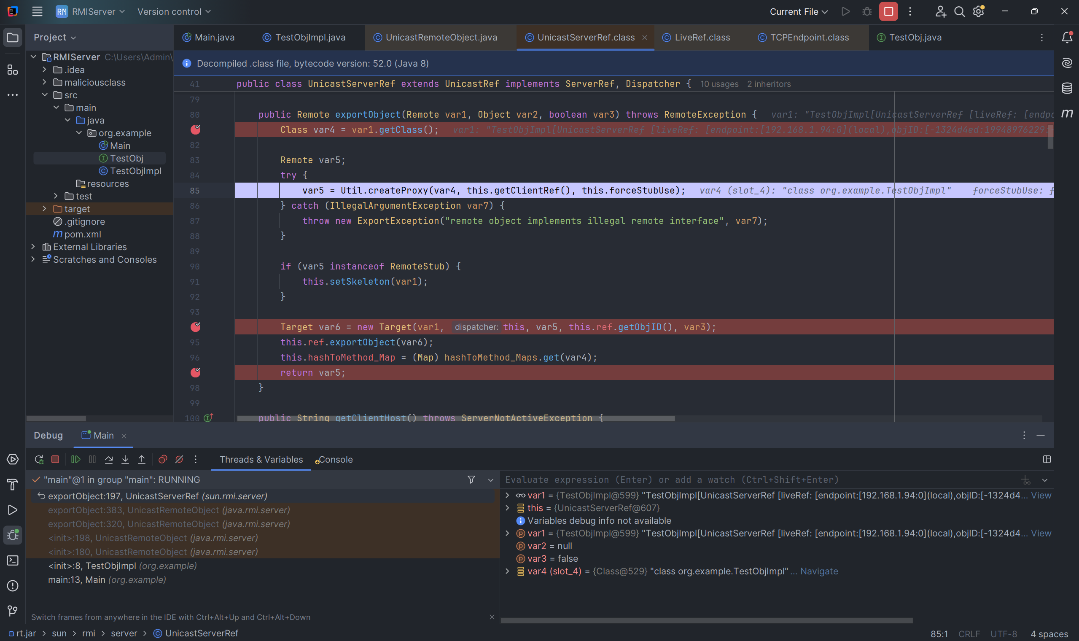Open the Database tool window icon
Image resolution: width=1079 pixels, height=641 pixels.
(1067, 88)
